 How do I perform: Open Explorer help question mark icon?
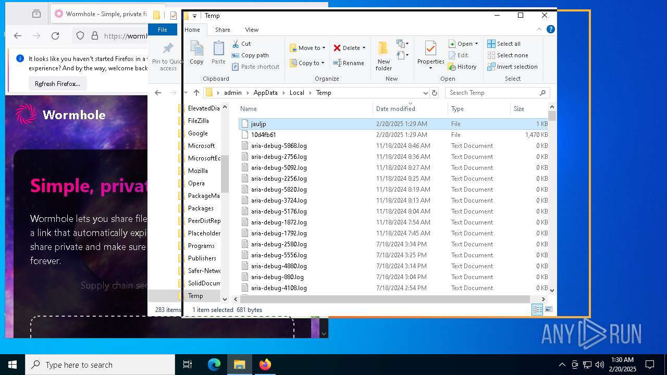tap(550, 29)
